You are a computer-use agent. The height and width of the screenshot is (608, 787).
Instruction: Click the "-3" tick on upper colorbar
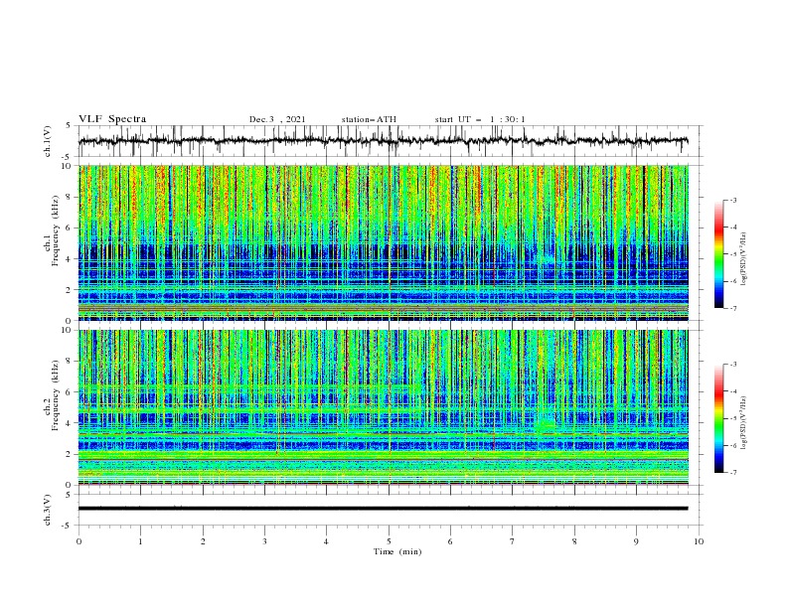coord(732,200)
